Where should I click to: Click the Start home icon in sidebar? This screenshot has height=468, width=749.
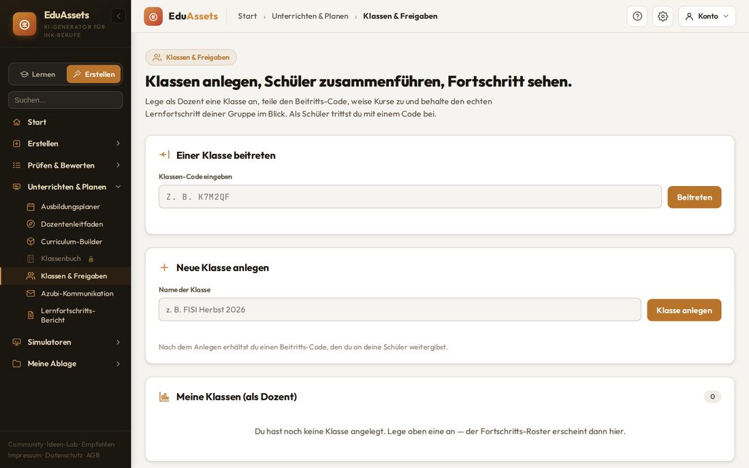pyautogui.click(x=17, y=122)
